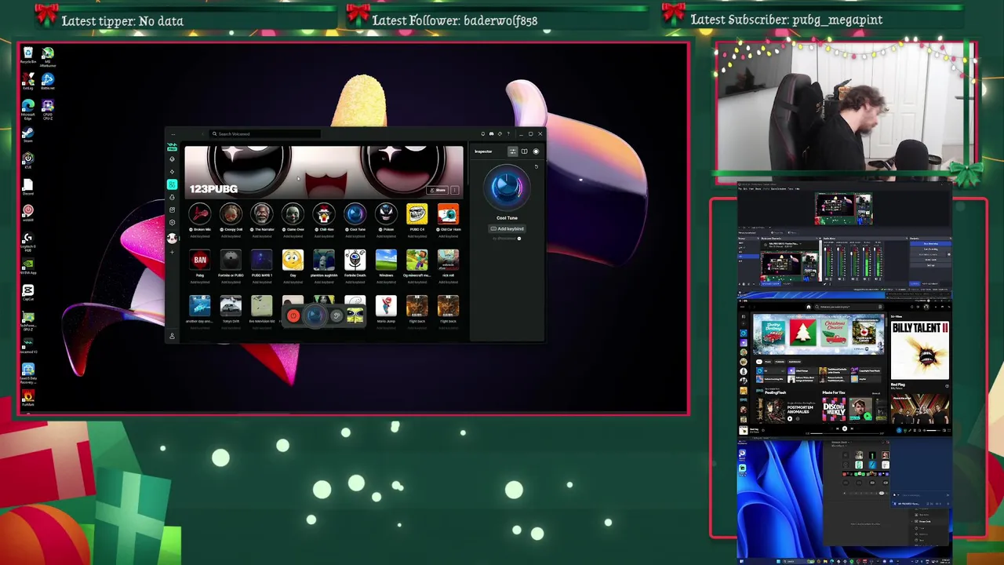Image resolution: width=1004 pixels, height=565 pixels.
Task: Open Discord link in Voicemod title bar
Action: [x=491, y=134]
